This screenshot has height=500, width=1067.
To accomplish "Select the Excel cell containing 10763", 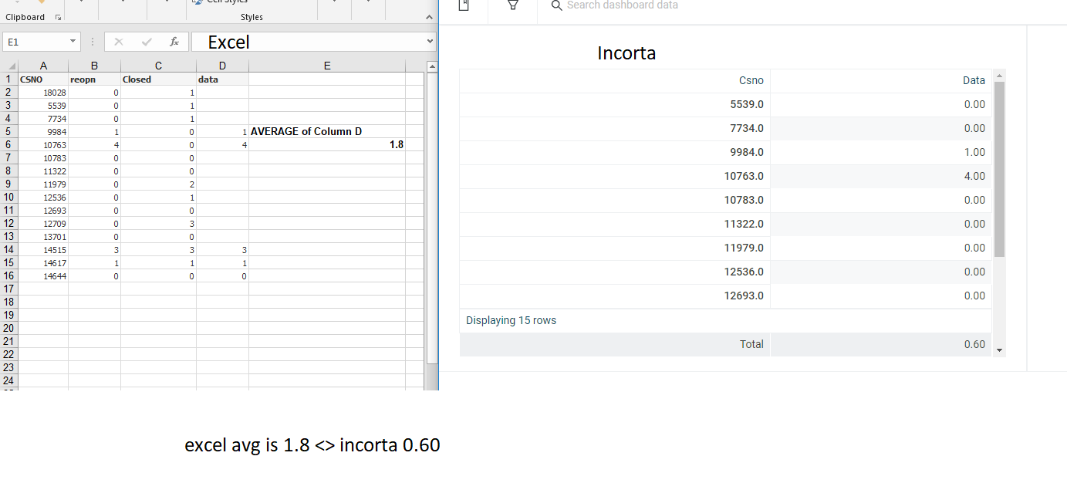I will click(43, 144).
